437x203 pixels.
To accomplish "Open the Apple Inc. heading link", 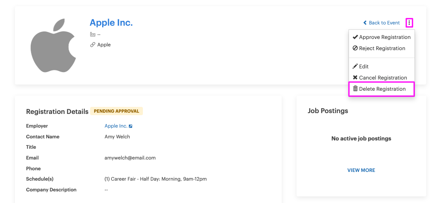I will [111, 22].
